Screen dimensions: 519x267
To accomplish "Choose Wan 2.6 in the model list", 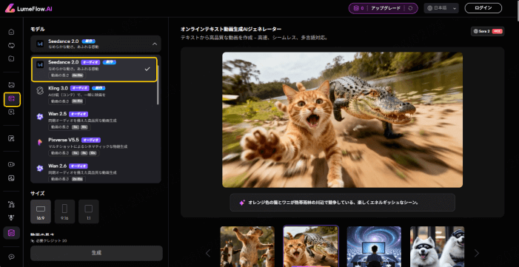I will click(94, 172).
